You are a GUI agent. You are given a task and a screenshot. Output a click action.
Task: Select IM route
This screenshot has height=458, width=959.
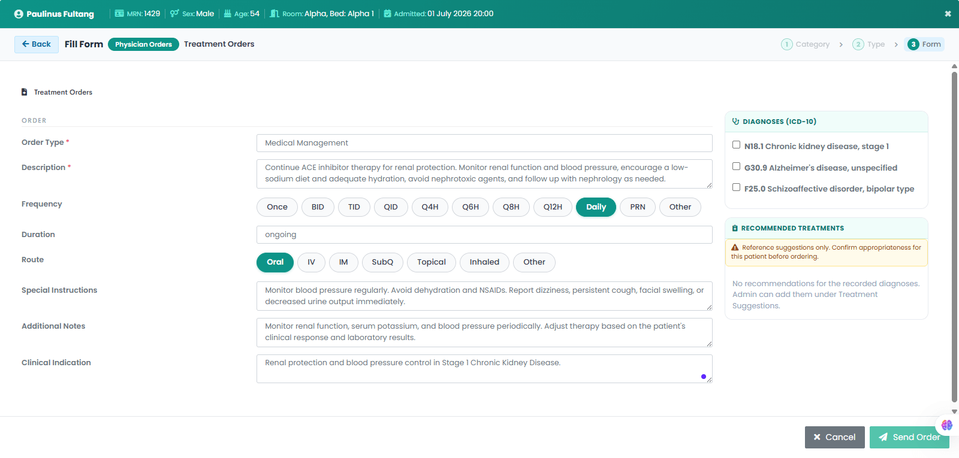pos(343,262)
